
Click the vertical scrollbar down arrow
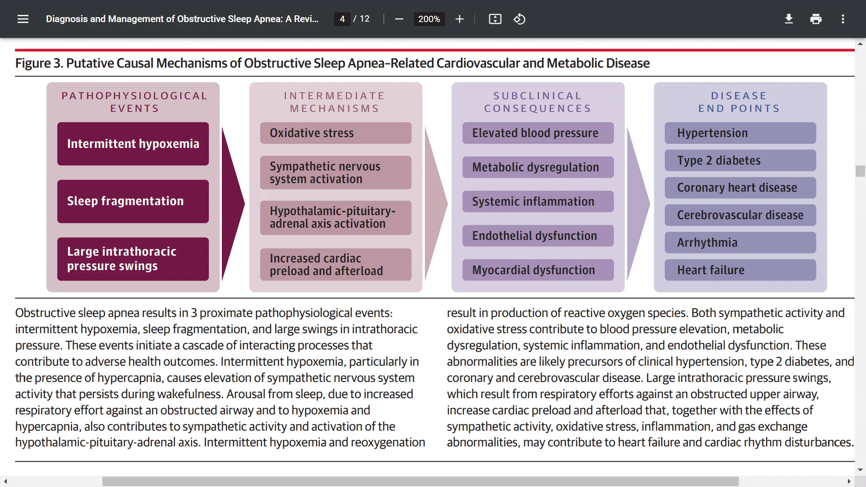[860, 470]
